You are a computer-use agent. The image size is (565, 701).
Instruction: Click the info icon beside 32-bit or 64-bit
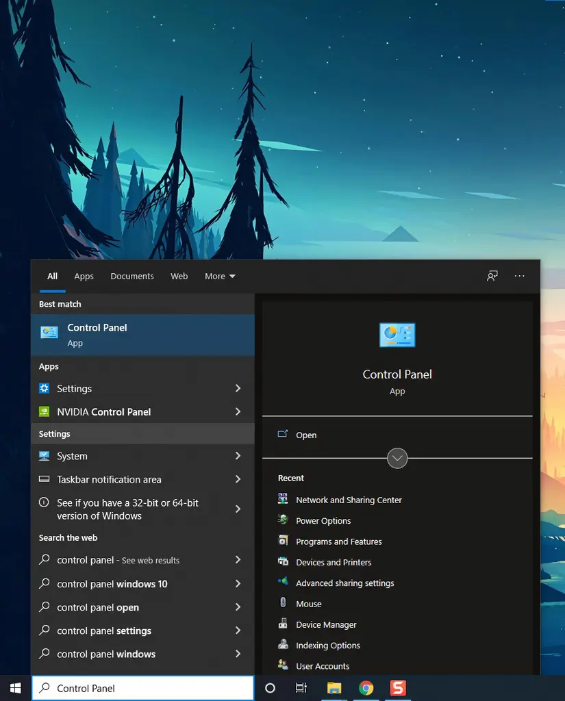point(44,502)
